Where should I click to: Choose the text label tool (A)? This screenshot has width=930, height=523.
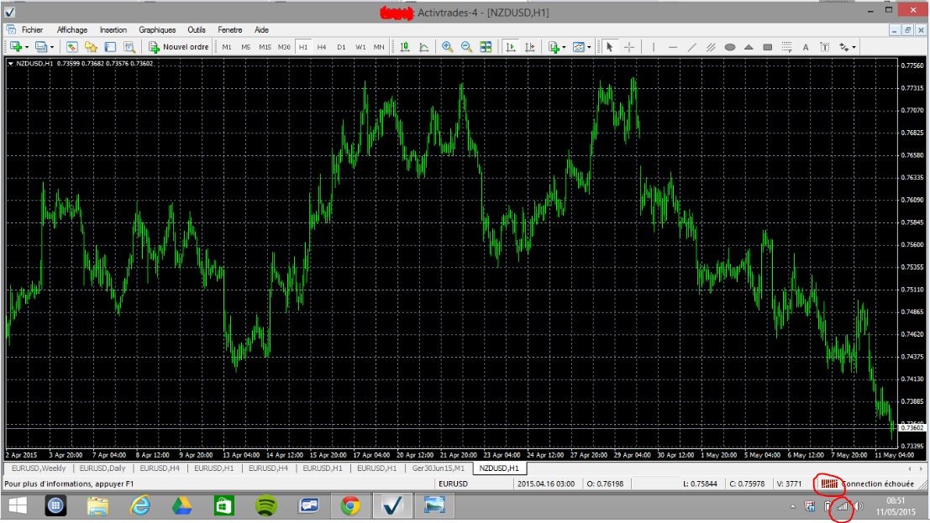point(805,47)
